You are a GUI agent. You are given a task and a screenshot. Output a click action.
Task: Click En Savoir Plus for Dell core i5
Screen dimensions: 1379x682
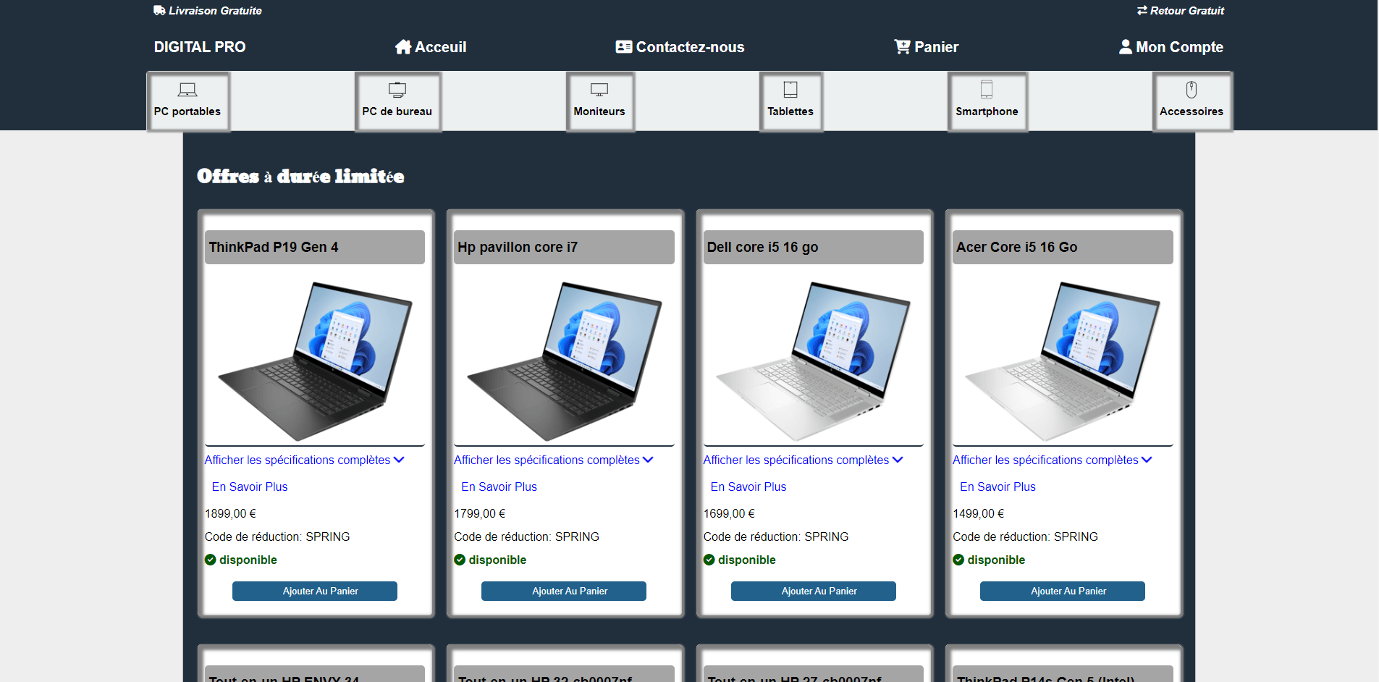click(748, 487)
